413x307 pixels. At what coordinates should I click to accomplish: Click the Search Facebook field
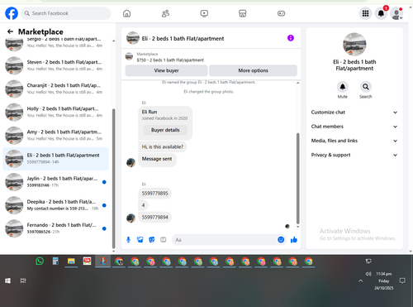[x=66, y=13]
